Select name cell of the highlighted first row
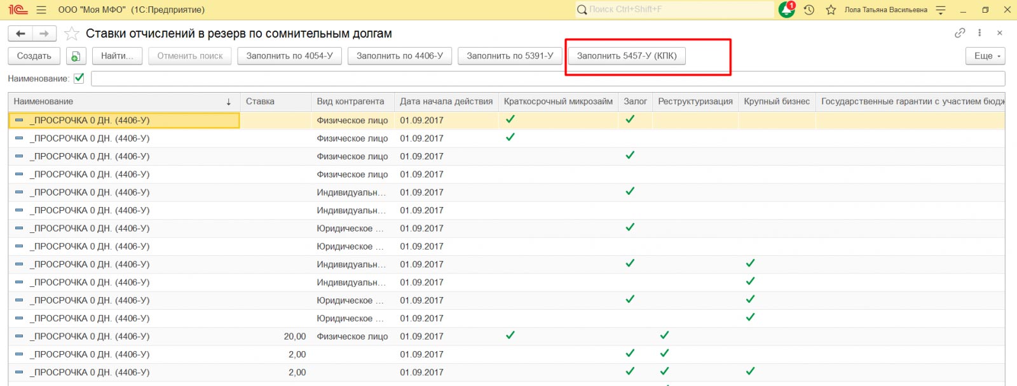The height and width of the screenshot is (386, 1017). point(124,120)
